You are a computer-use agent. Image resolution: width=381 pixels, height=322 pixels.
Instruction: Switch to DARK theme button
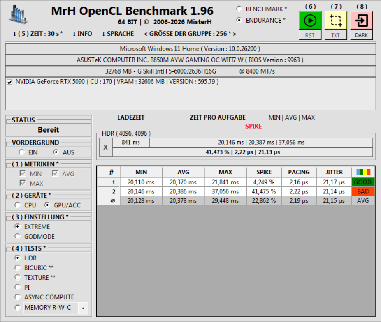pos(361,35)
